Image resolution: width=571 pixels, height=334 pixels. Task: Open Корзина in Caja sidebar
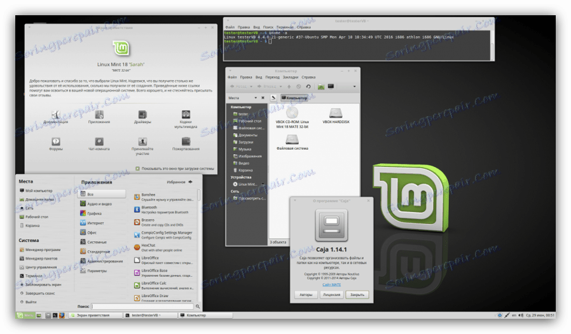[x=243, y=170]
